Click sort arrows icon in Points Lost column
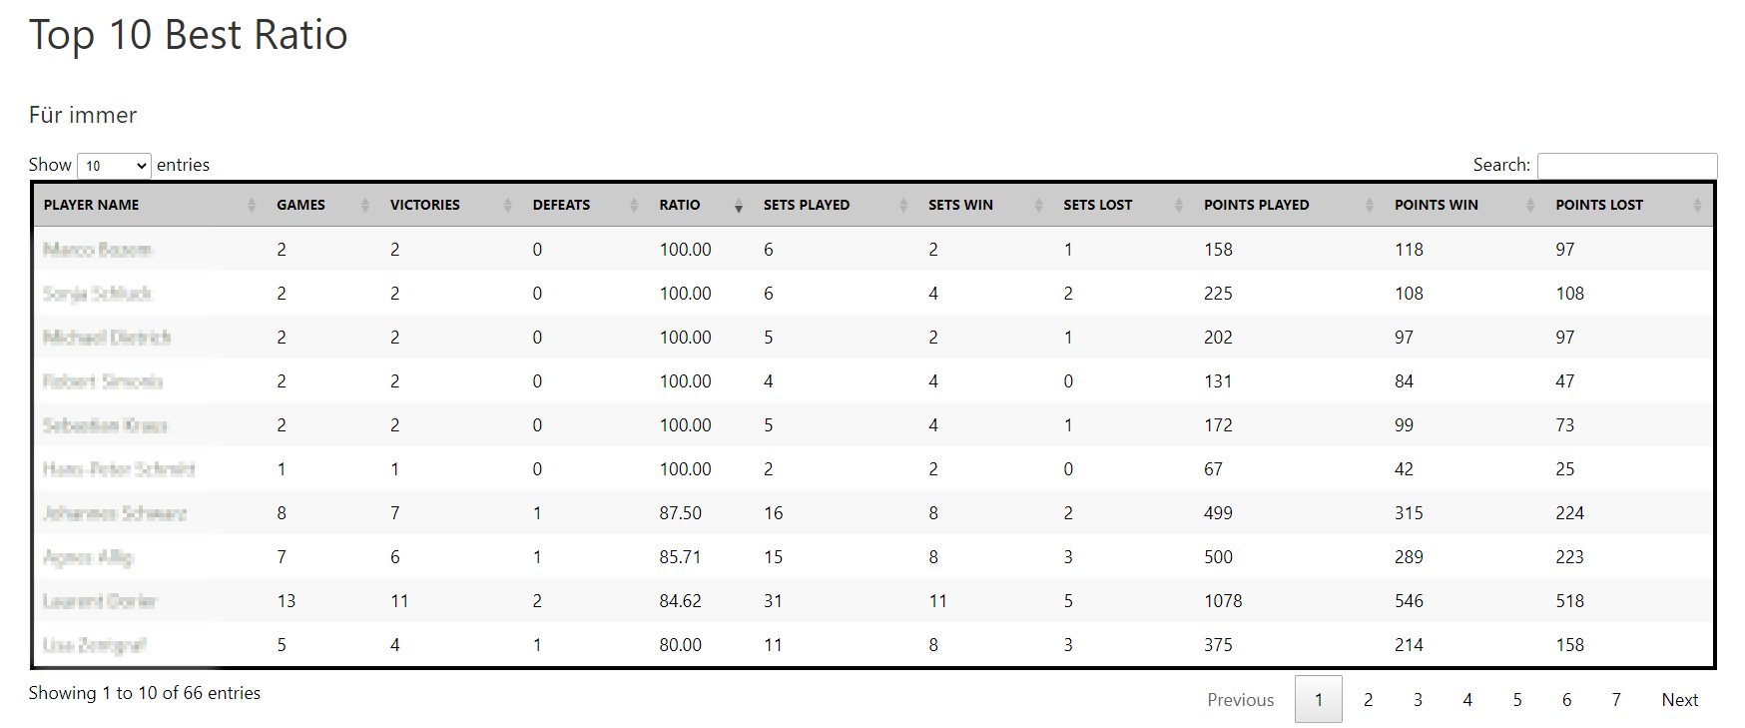This screenshot has width=1745, height=728. [x=1698, y=205]
